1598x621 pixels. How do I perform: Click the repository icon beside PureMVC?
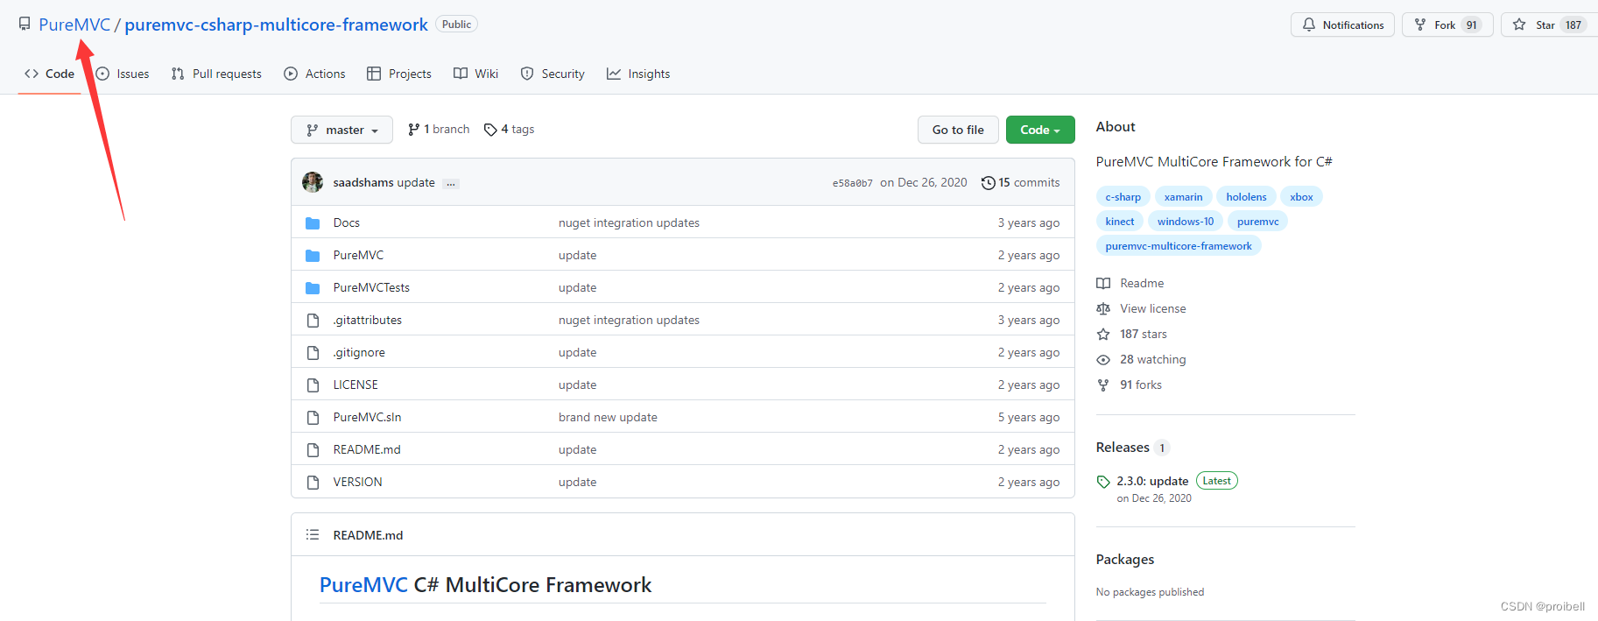coord(25,25)
